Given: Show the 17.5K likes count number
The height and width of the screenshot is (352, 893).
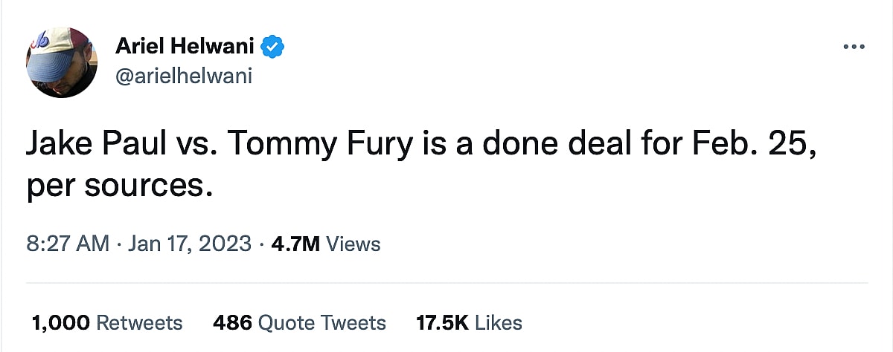Looking at the screenshot, I should click(441, 322).
